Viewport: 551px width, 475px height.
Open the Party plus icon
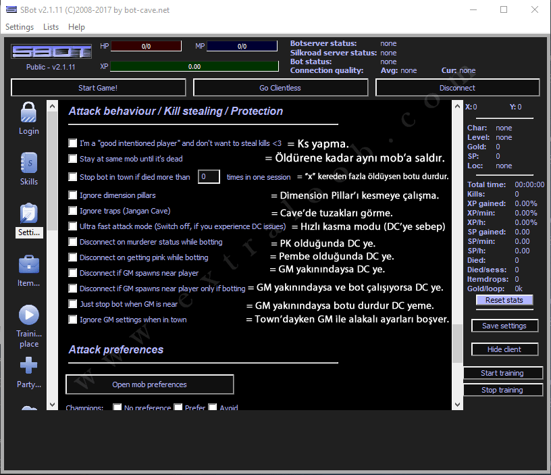[x=29, y=366]
